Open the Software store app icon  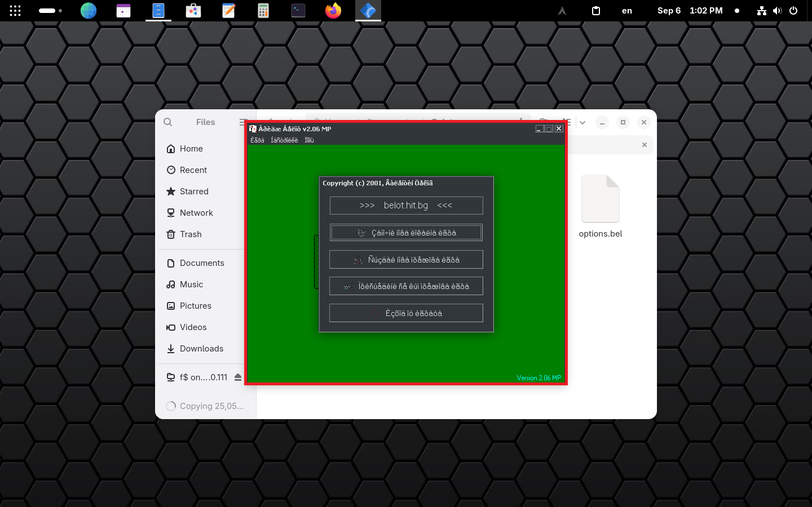point(193,11)
